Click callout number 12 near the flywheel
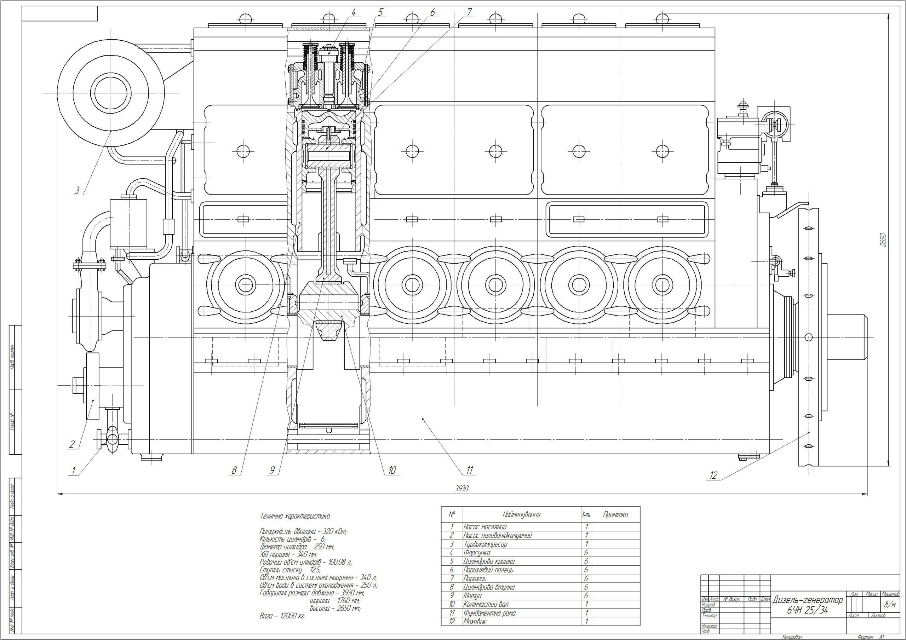Image resolution: width=906 pixels, height=640 pixels. click(713, 476)
